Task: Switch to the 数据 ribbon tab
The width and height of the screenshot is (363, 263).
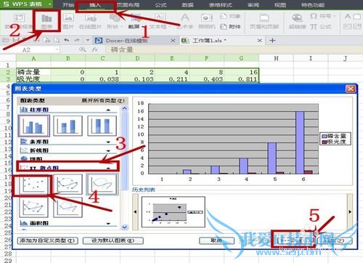Action: coord(188,5)
